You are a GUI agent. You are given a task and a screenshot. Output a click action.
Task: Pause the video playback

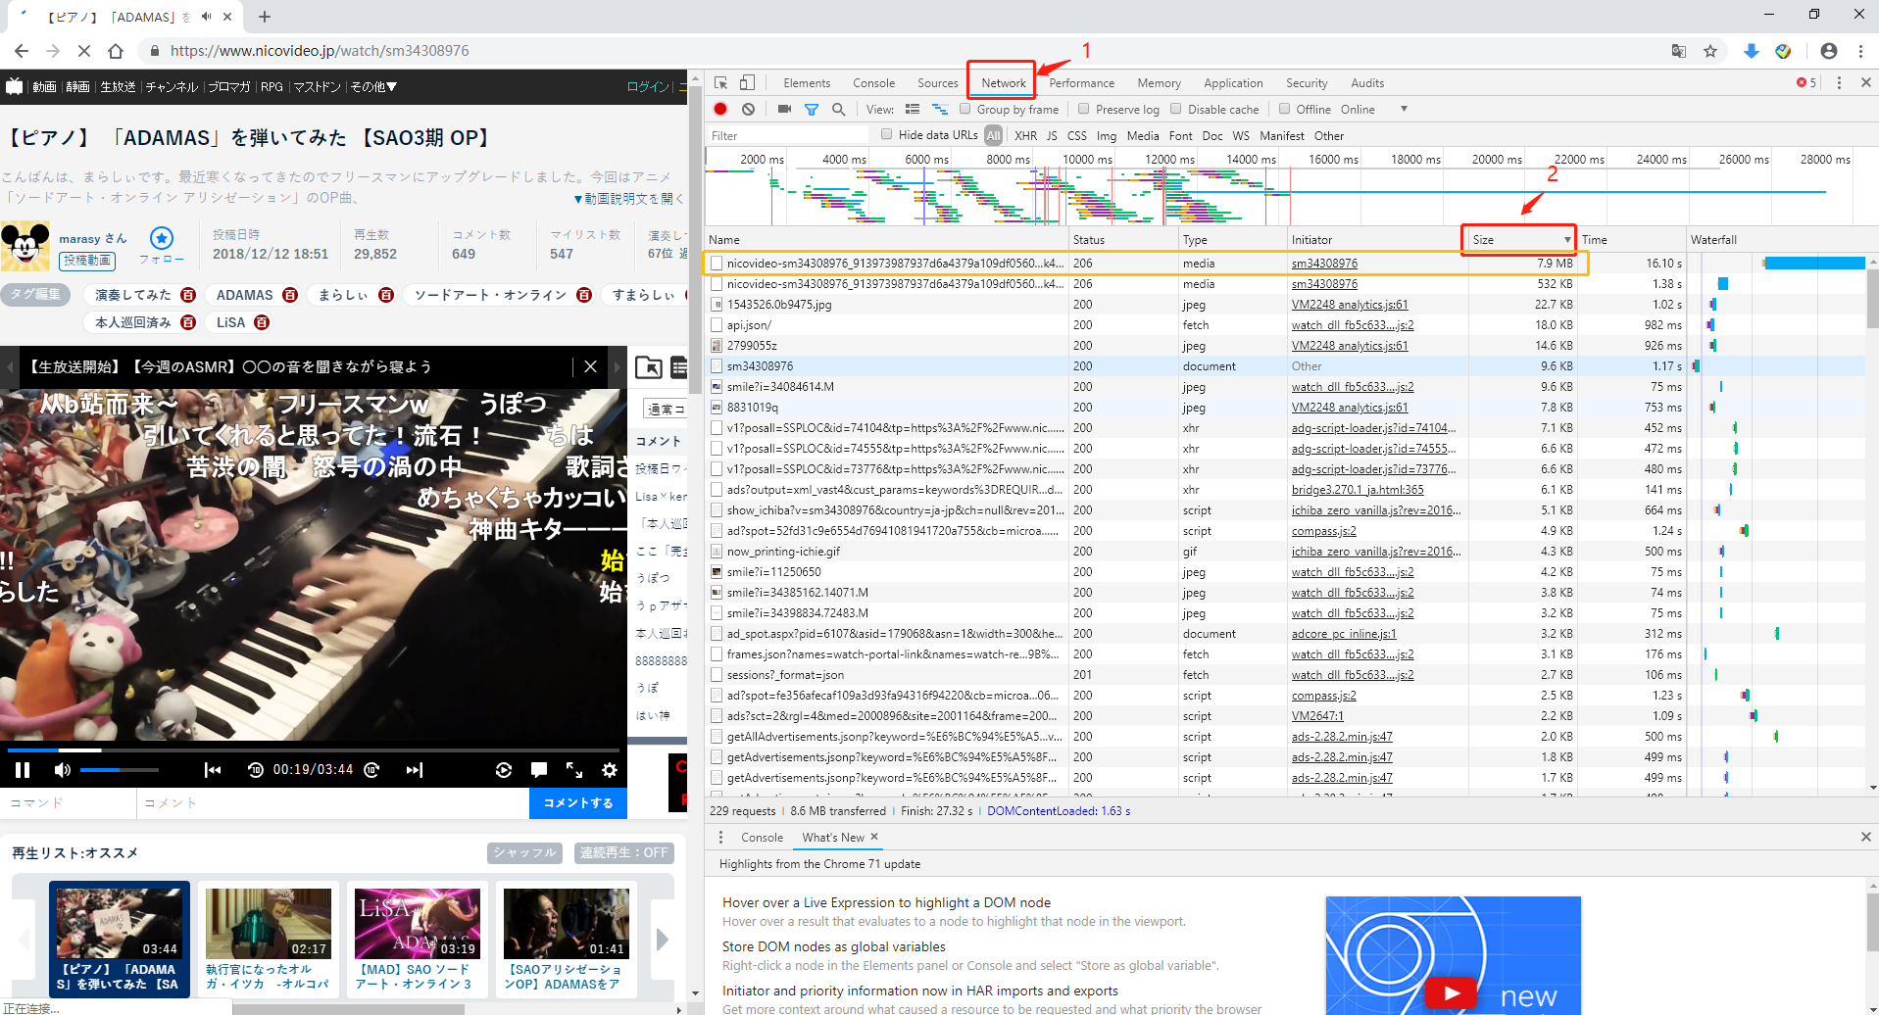pos(23,770)
